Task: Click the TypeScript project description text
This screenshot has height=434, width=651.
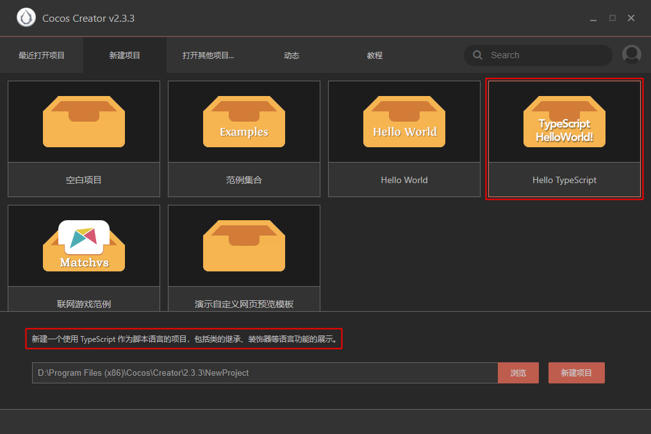Action: point(185,339)
